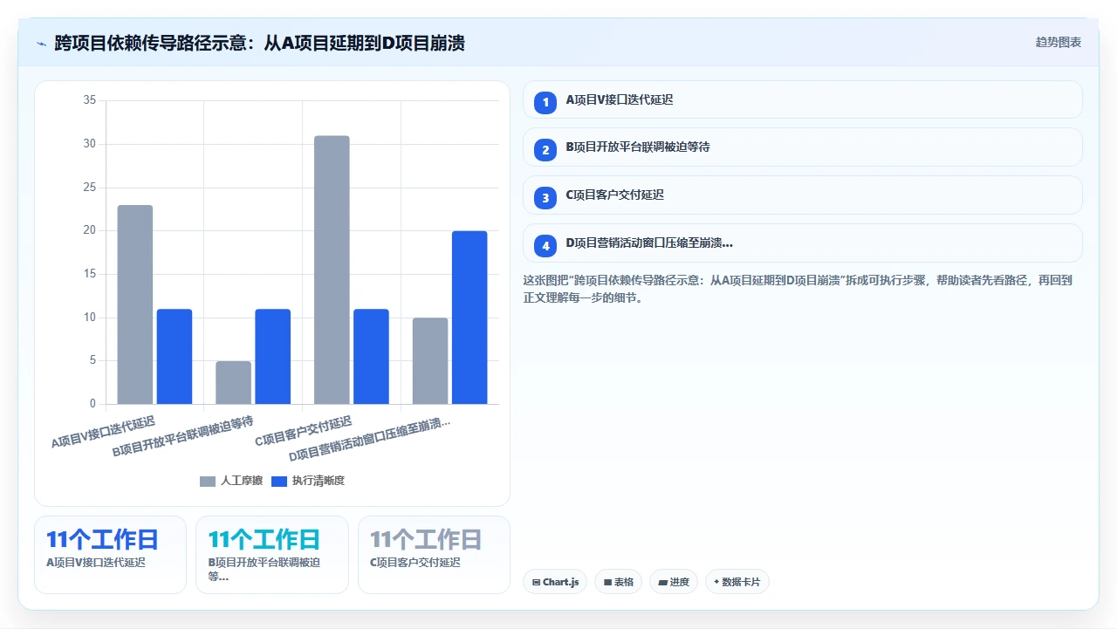Click the blue bar for C项目客户交付延迟
The height and width of the screenshot is (629, 1117).
pos(371,357)
